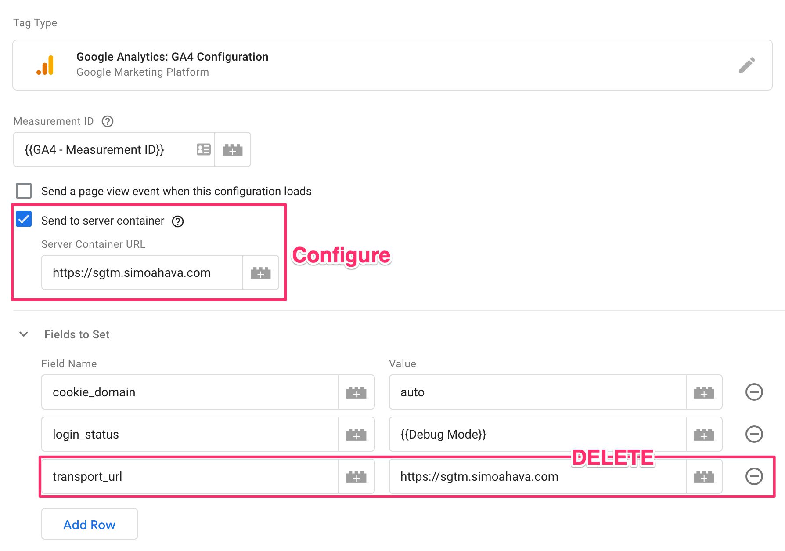
Task: Open help for Send to server container
Action: click(178, 221)
